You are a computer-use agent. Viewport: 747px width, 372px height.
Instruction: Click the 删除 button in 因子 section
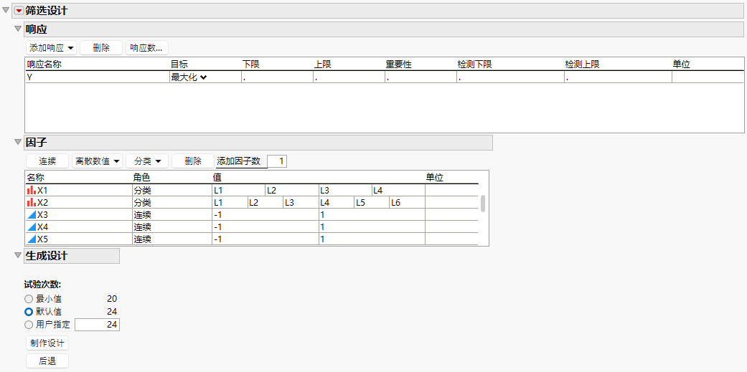point(193,162)
